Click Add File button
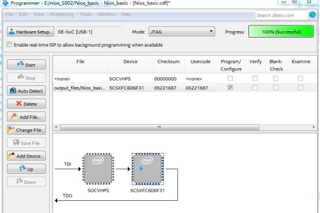This screenshot has height=213, width=320. [27, 117]
